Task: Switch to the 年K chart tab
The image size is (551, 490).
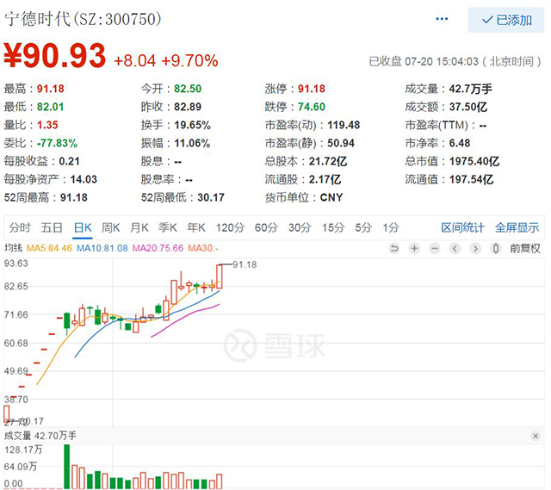Action: click(x=196, y=227)
